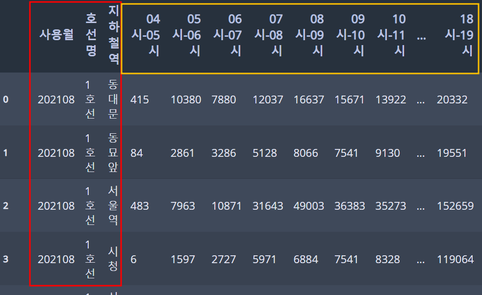Click the 04시-05시 value 6 for 시청
The width and height of the screenshot is (482, 295).
pyautogui.click(x=133, y=259)
